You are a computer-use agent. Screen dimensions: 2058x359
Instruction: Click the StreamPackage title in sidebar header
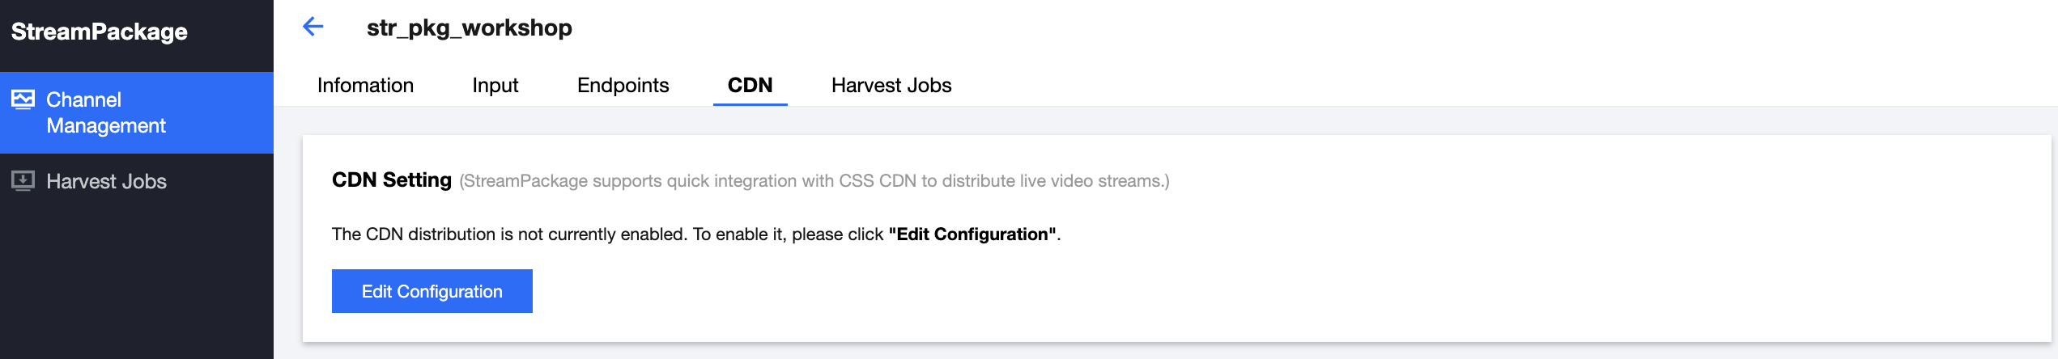[x=100, y=32]
